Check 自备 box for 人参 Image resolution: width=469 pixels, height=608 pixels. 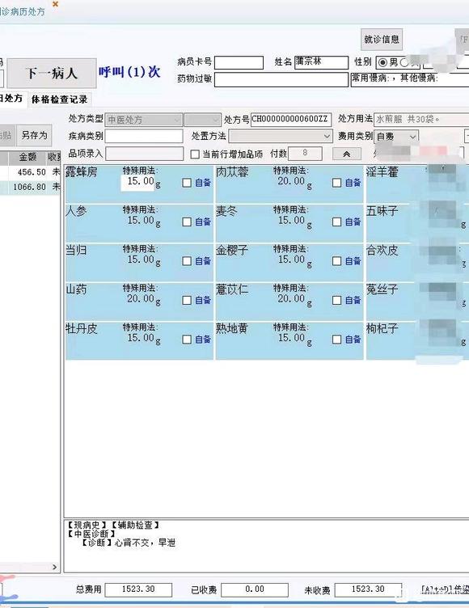(187, 222)
